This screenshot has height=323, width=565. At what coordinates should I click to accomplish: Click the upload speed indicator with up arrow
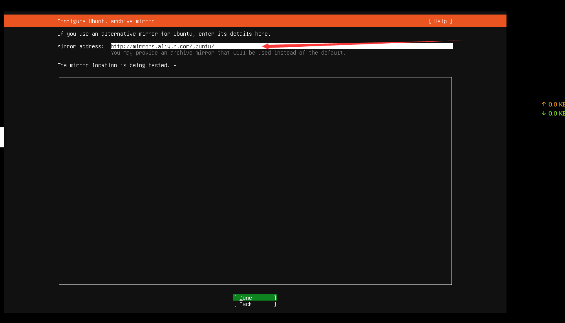553,104
